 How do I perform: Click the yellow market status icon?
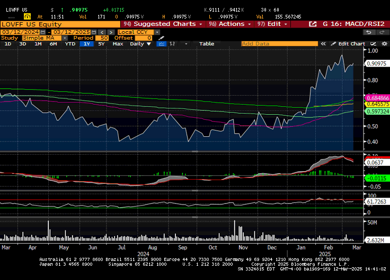click(x=27, y=16)
